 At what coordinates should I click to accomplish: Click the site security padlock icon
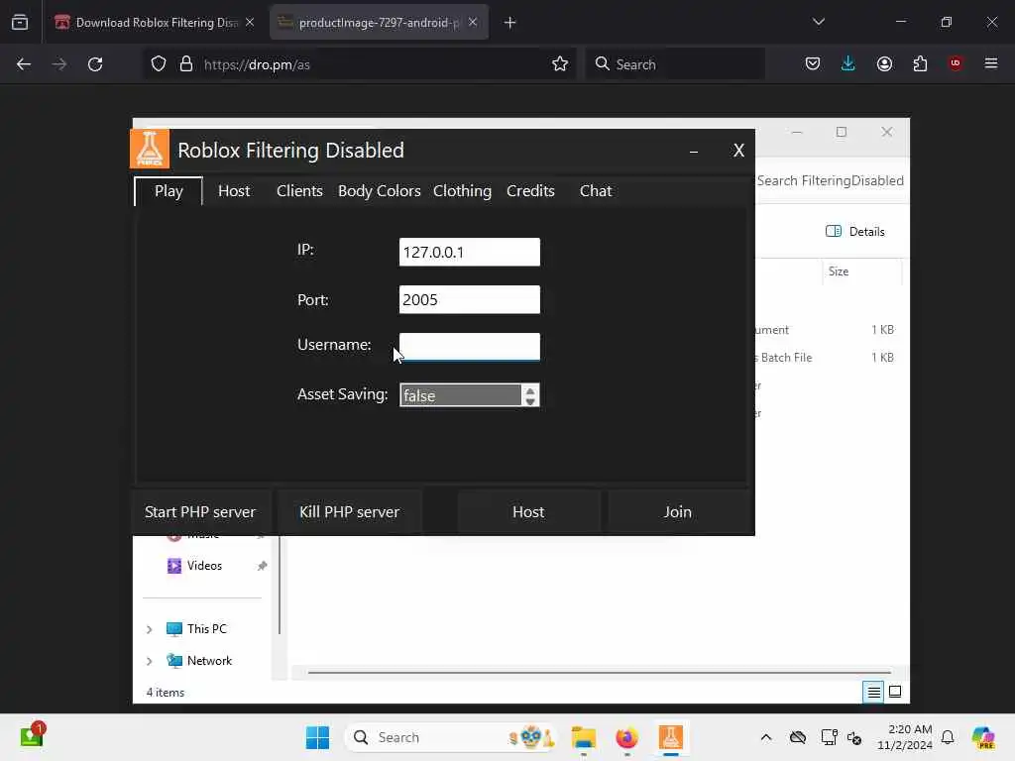186,64
